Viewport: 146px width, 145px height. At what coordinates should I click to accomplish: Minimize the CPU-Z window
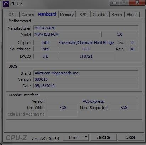114,2
